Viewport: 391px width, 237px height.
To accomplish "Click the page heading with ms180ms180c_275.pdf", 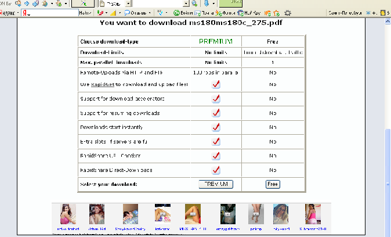I will tap(191, 23).
